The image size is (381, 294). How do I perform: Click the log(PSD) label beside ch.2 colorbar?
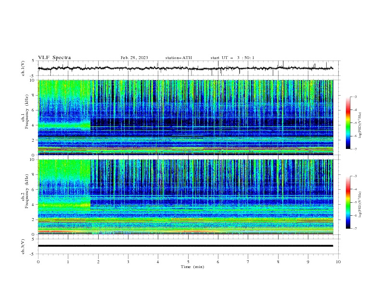click(360, 205)
